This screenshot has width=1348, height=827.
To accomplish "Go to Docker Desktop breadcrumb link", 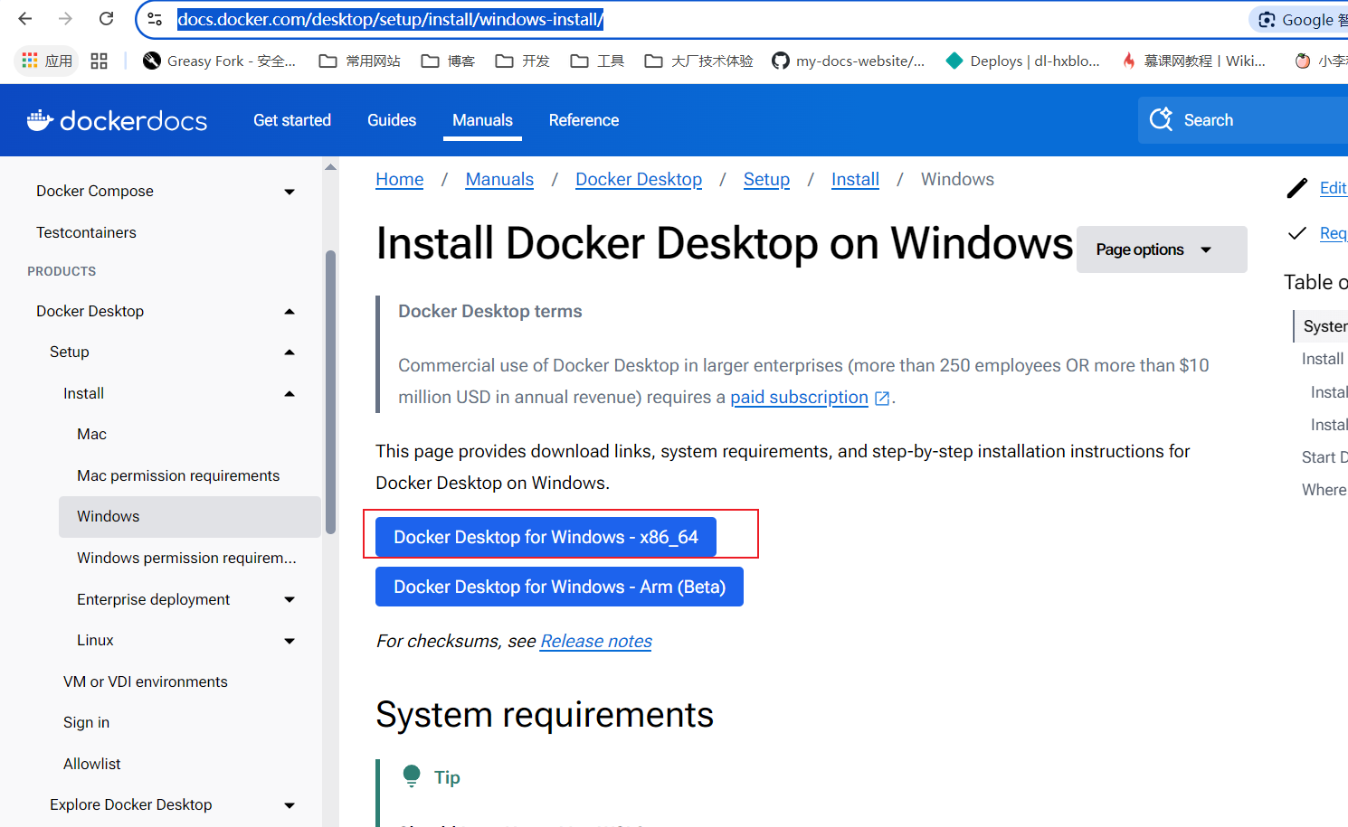I will (x=639, y=179).
